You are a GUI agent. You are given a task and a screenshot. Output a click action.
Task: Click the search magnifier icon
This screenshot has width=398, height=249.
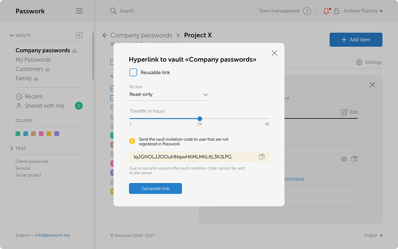(x=113, y=11)
